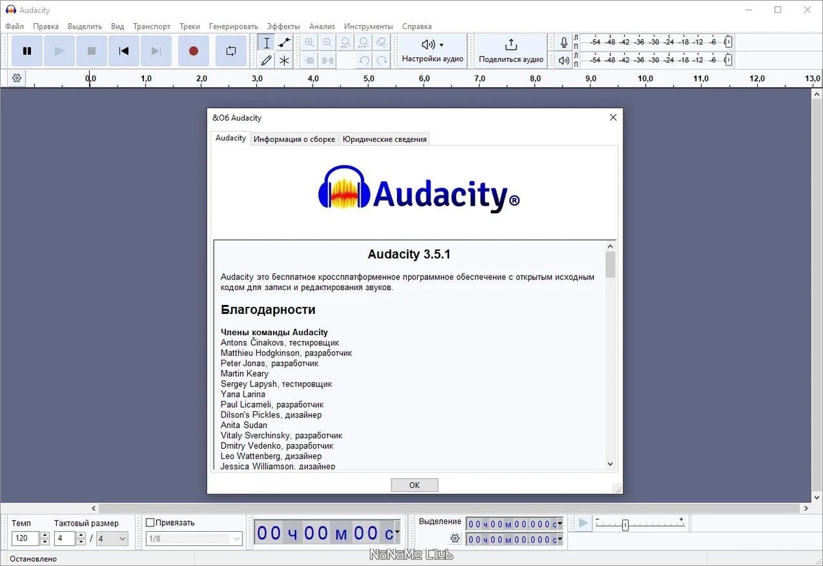
Task: Open the Анализ menu
Action: tap(322, 26)
